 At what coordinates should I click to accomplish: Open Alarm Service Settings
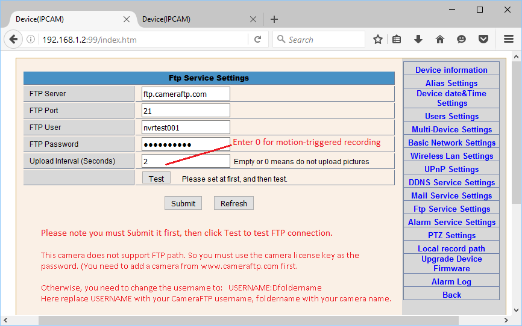tap(451, 222)
